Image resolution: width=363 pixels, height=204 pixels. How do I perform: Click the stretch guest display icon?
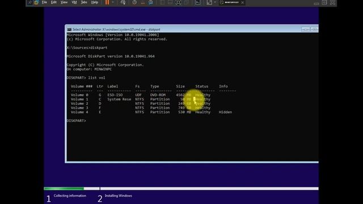coord(209,2)
